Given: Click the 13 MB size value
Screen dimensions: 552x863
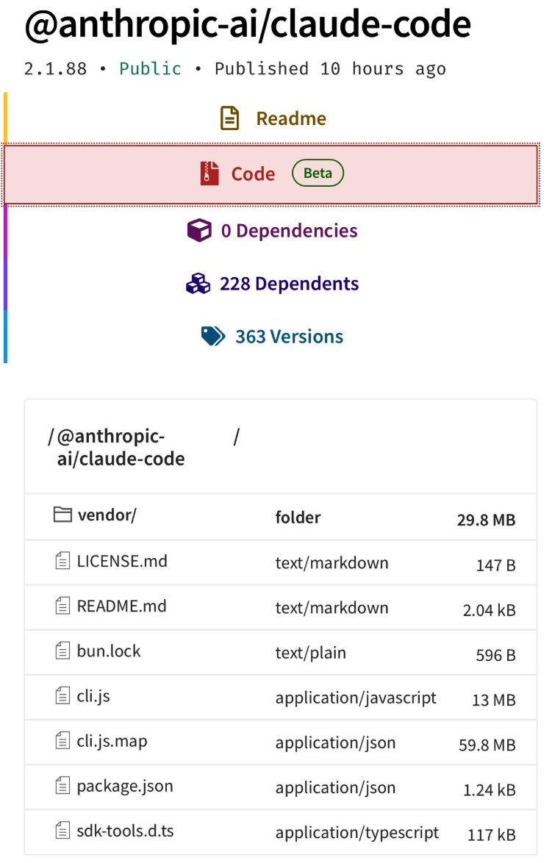Looking at the screenshot, I should pyautogui.click(x=494, y=700).
